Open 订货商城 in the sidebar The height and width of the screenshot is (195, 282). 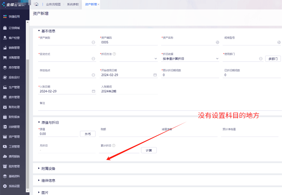tap(12, 28)
